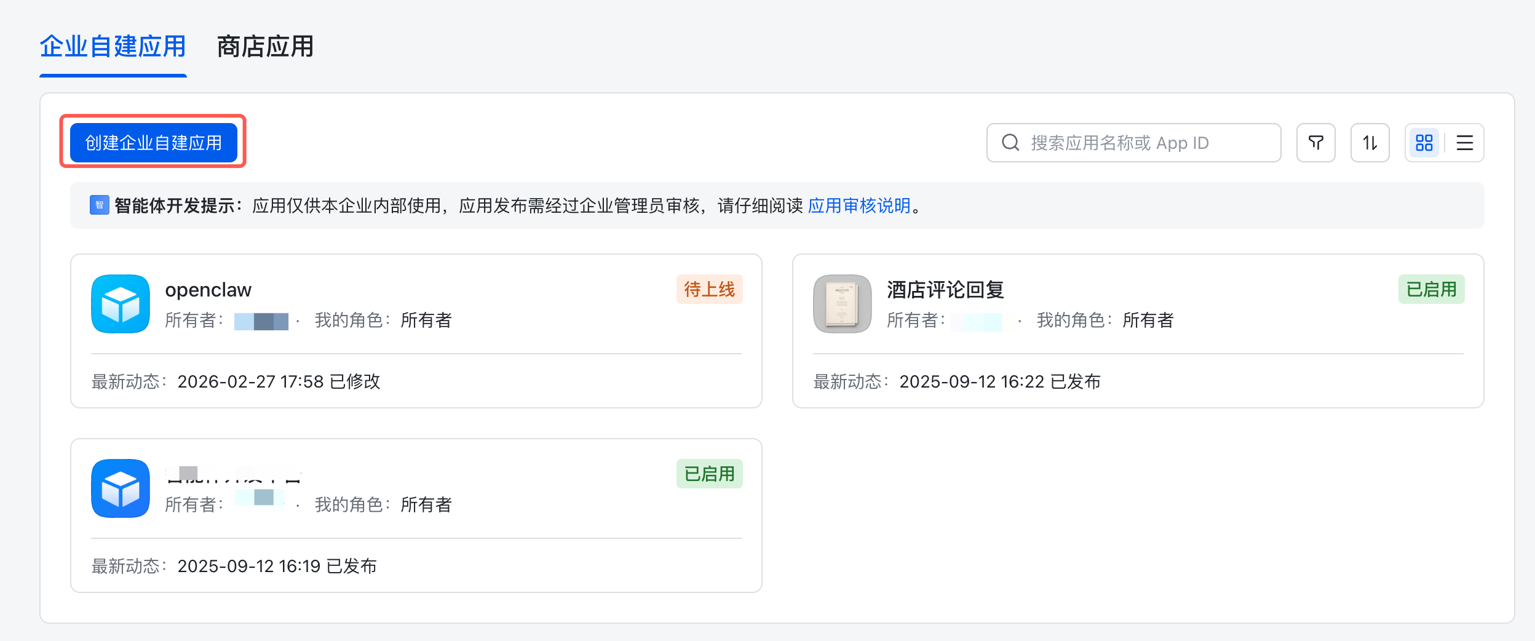
Task: Click the app icon of the 16:19 published app
Action: click(121, 488)
